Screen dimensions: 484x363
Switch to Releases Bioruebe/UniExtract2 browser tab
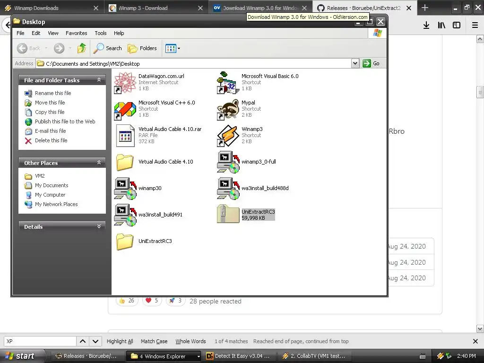364,8
